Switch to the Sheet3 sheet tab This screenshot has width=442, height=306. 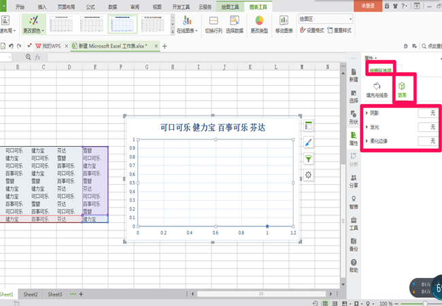click(54, 294)
